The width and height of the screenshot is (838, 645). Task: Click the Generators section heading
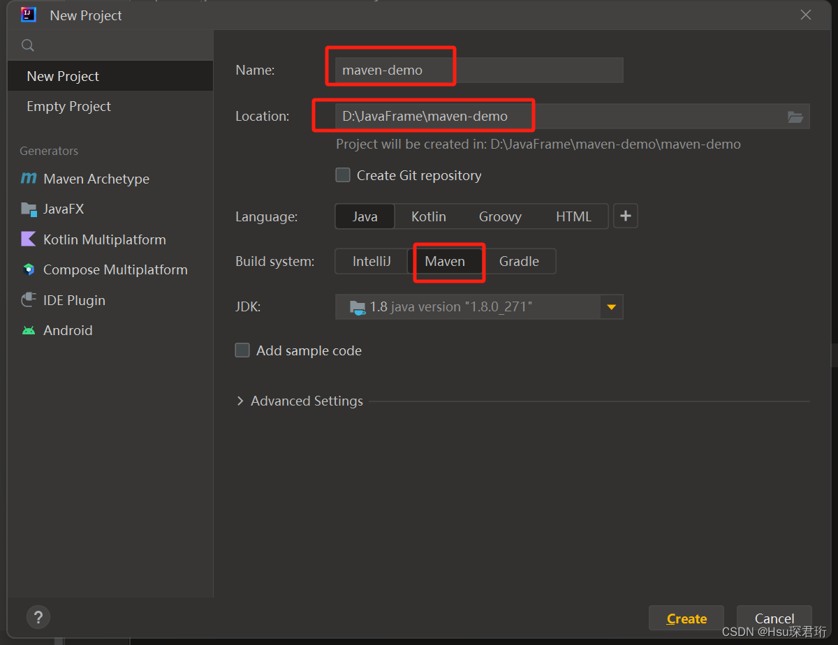point(49,151)
